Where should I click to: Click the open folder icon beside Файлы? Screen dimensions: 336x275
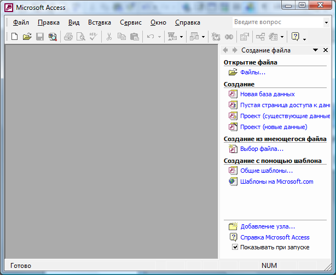pos(233,72)
